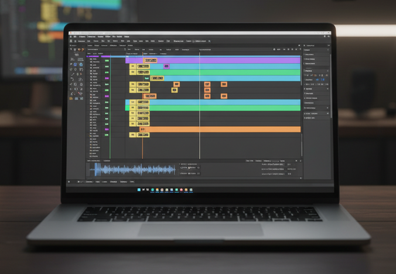Screen dimensions: 396x274
Task: Select the top-left tool in the left tool palette
Action: click(72, 50)
